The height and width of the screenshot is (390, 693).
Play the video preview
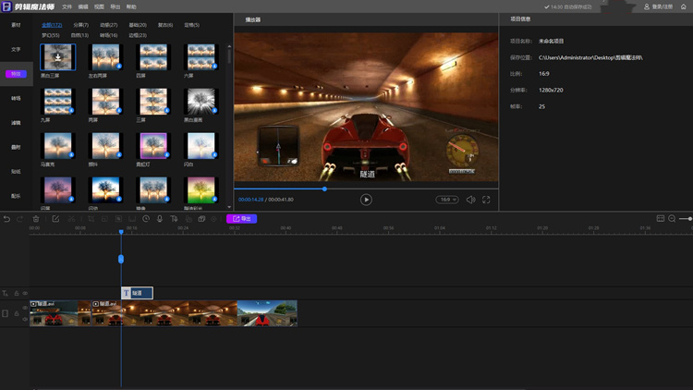(x=366, y=200)
